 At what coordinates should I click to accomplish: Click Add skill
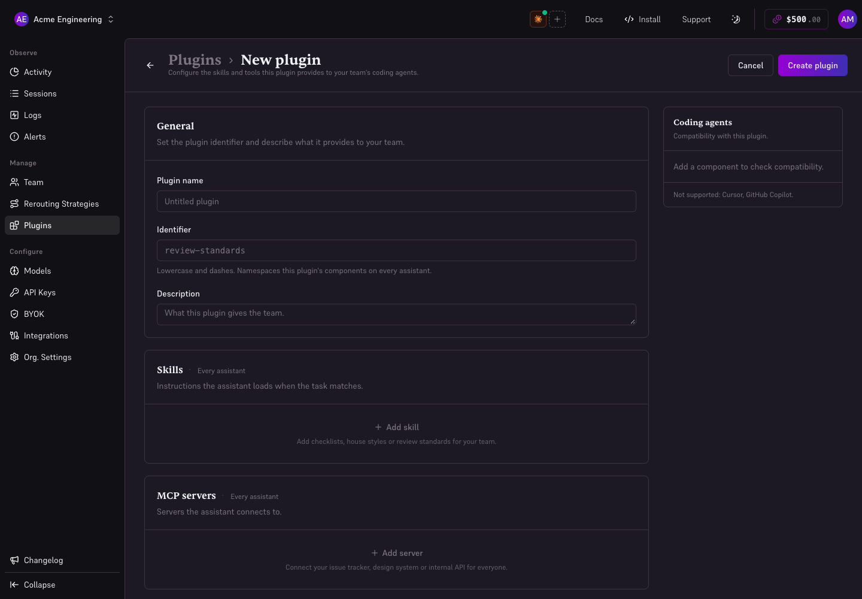[x=396, y=427]
